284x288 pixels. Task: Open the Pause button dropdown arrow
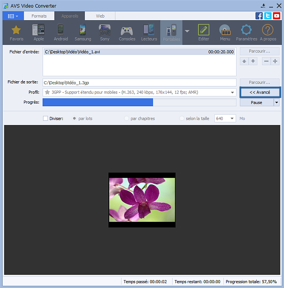click(x=277, y=102)
